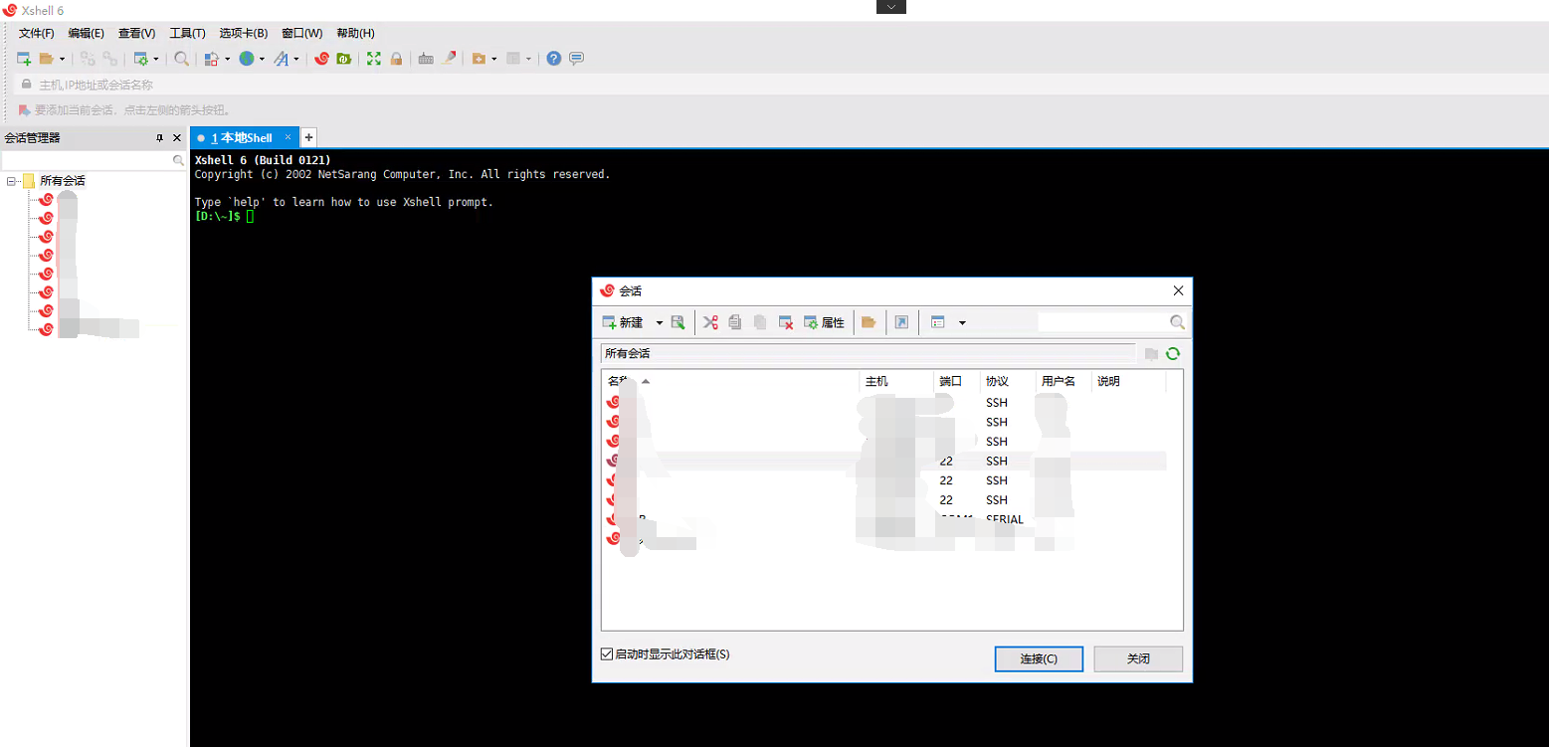Select the 所有会话 folder in the tree
Viewport: 1549px width, 747px height.
(x=63, y=181)
